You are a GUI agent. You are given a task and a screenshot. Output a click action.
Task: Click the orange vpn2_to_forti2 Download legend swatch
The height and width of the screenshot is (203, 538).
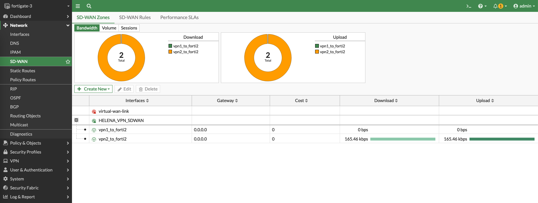[170, 52]
